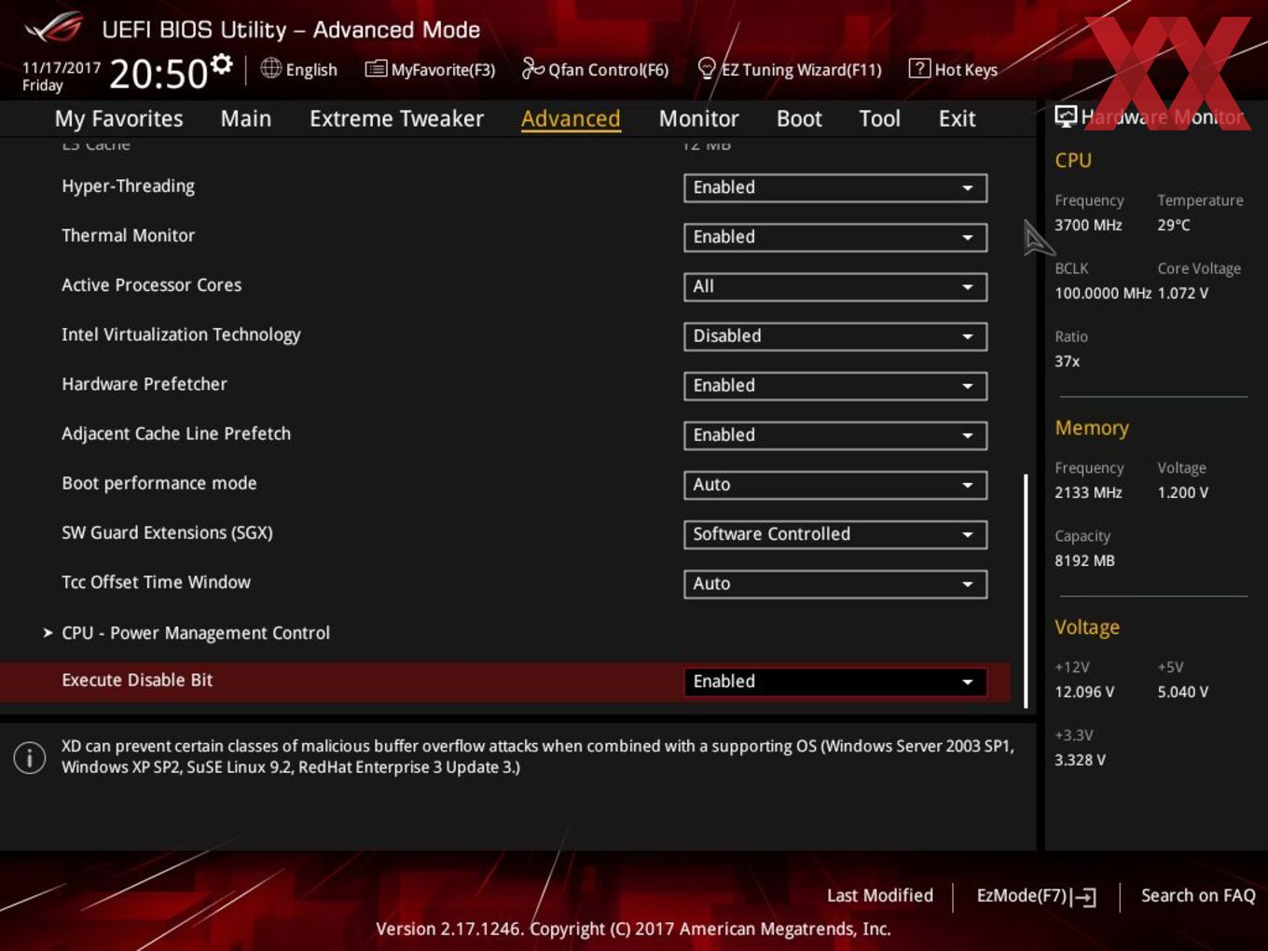Select Intel Virtualization Technology label
This screenshot has width=1268, height=951.
coord(181,335)
